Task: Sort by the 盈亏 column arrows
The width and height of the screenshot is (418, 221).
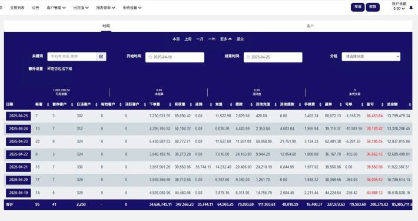Action: [382, 104]
